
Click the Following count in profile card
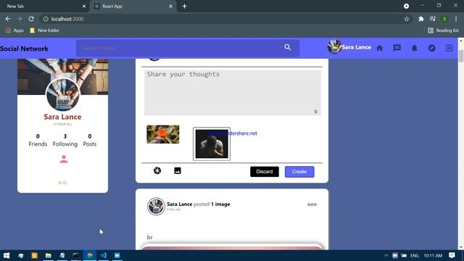point(65,140)
